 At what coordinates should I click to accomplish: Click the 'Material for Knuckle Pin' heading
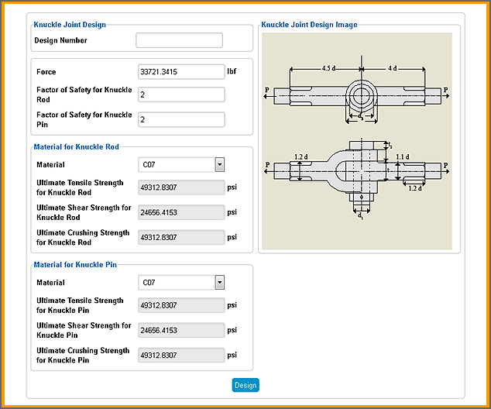point(75,265)
